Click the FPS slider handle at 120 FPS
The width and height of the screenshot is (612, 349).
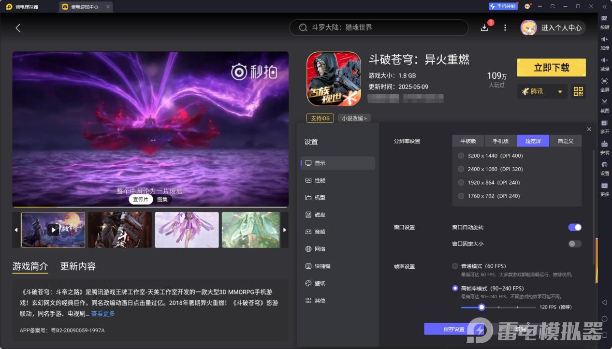pyautogui.click(x=481, y=307)
